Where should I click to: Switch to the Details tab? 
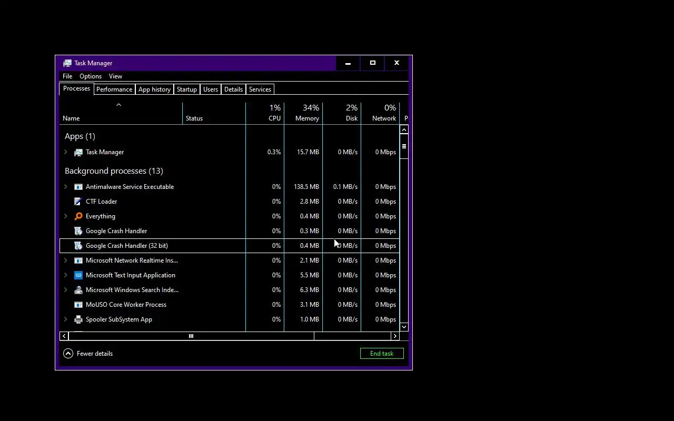pos(233,89)
